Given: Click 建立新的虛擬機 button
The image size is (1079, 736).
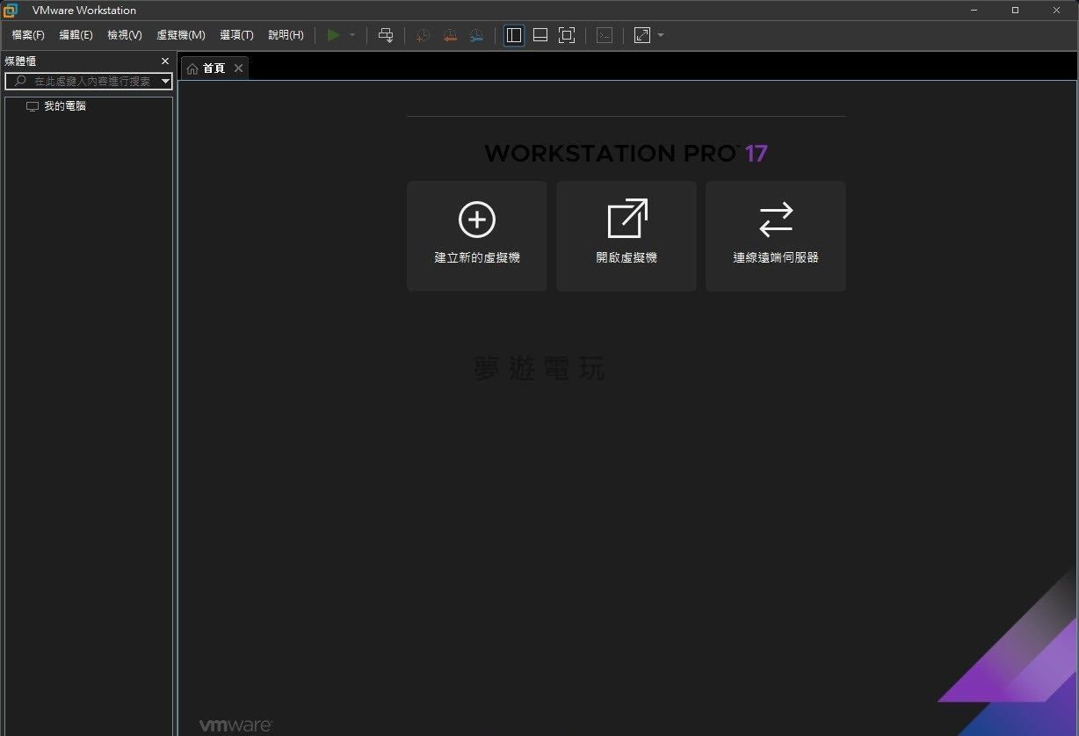Looking at the screenshot, I should point(477,235).
